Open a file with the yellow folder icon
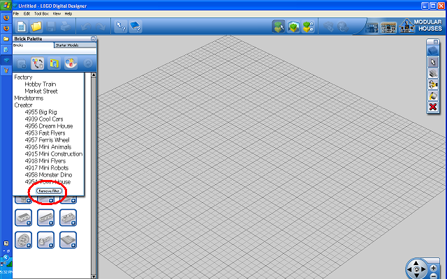Viewport: 447px width, 279px height. (x=36, y=27)
